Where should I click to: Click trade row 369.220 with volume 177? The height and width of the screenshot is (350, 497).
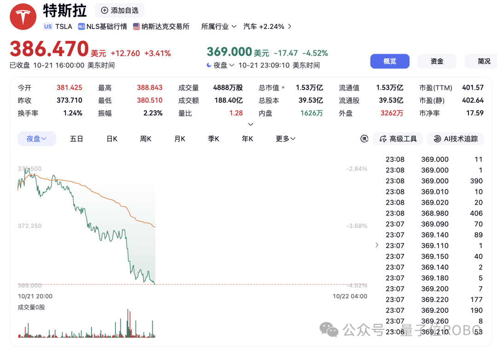[434, 299]
